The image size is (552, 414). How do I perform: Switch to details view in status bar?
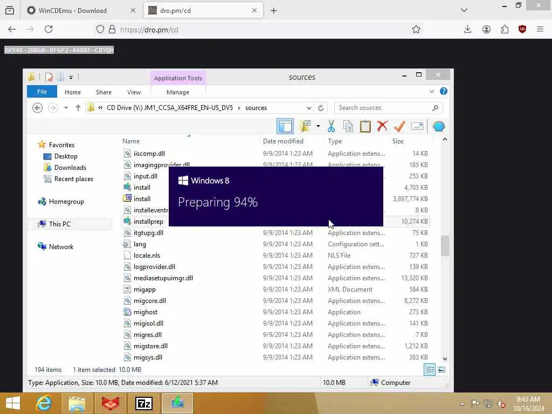click(430, 370)
